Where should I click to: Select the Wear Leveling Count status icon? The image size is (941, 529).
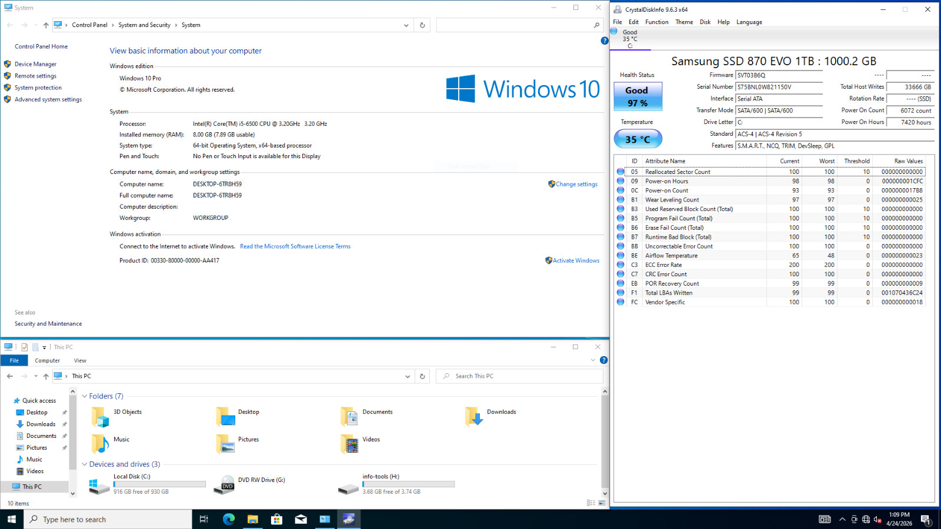(620, 200)
